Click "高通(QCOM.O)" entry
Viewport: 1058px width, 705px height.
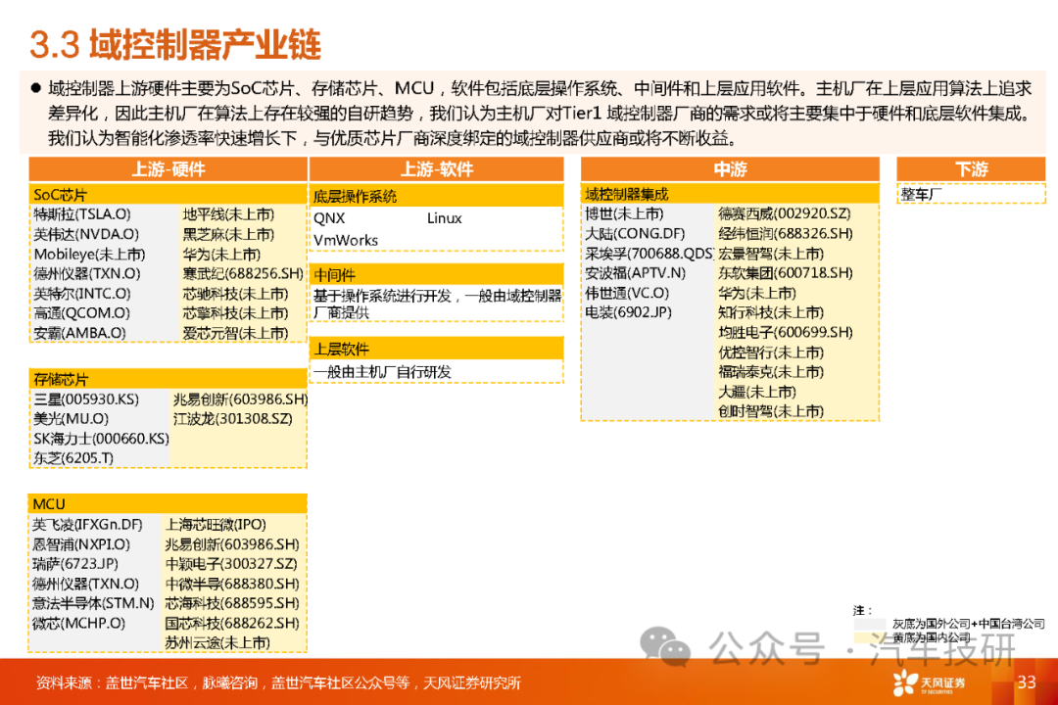tap(81, 313)
